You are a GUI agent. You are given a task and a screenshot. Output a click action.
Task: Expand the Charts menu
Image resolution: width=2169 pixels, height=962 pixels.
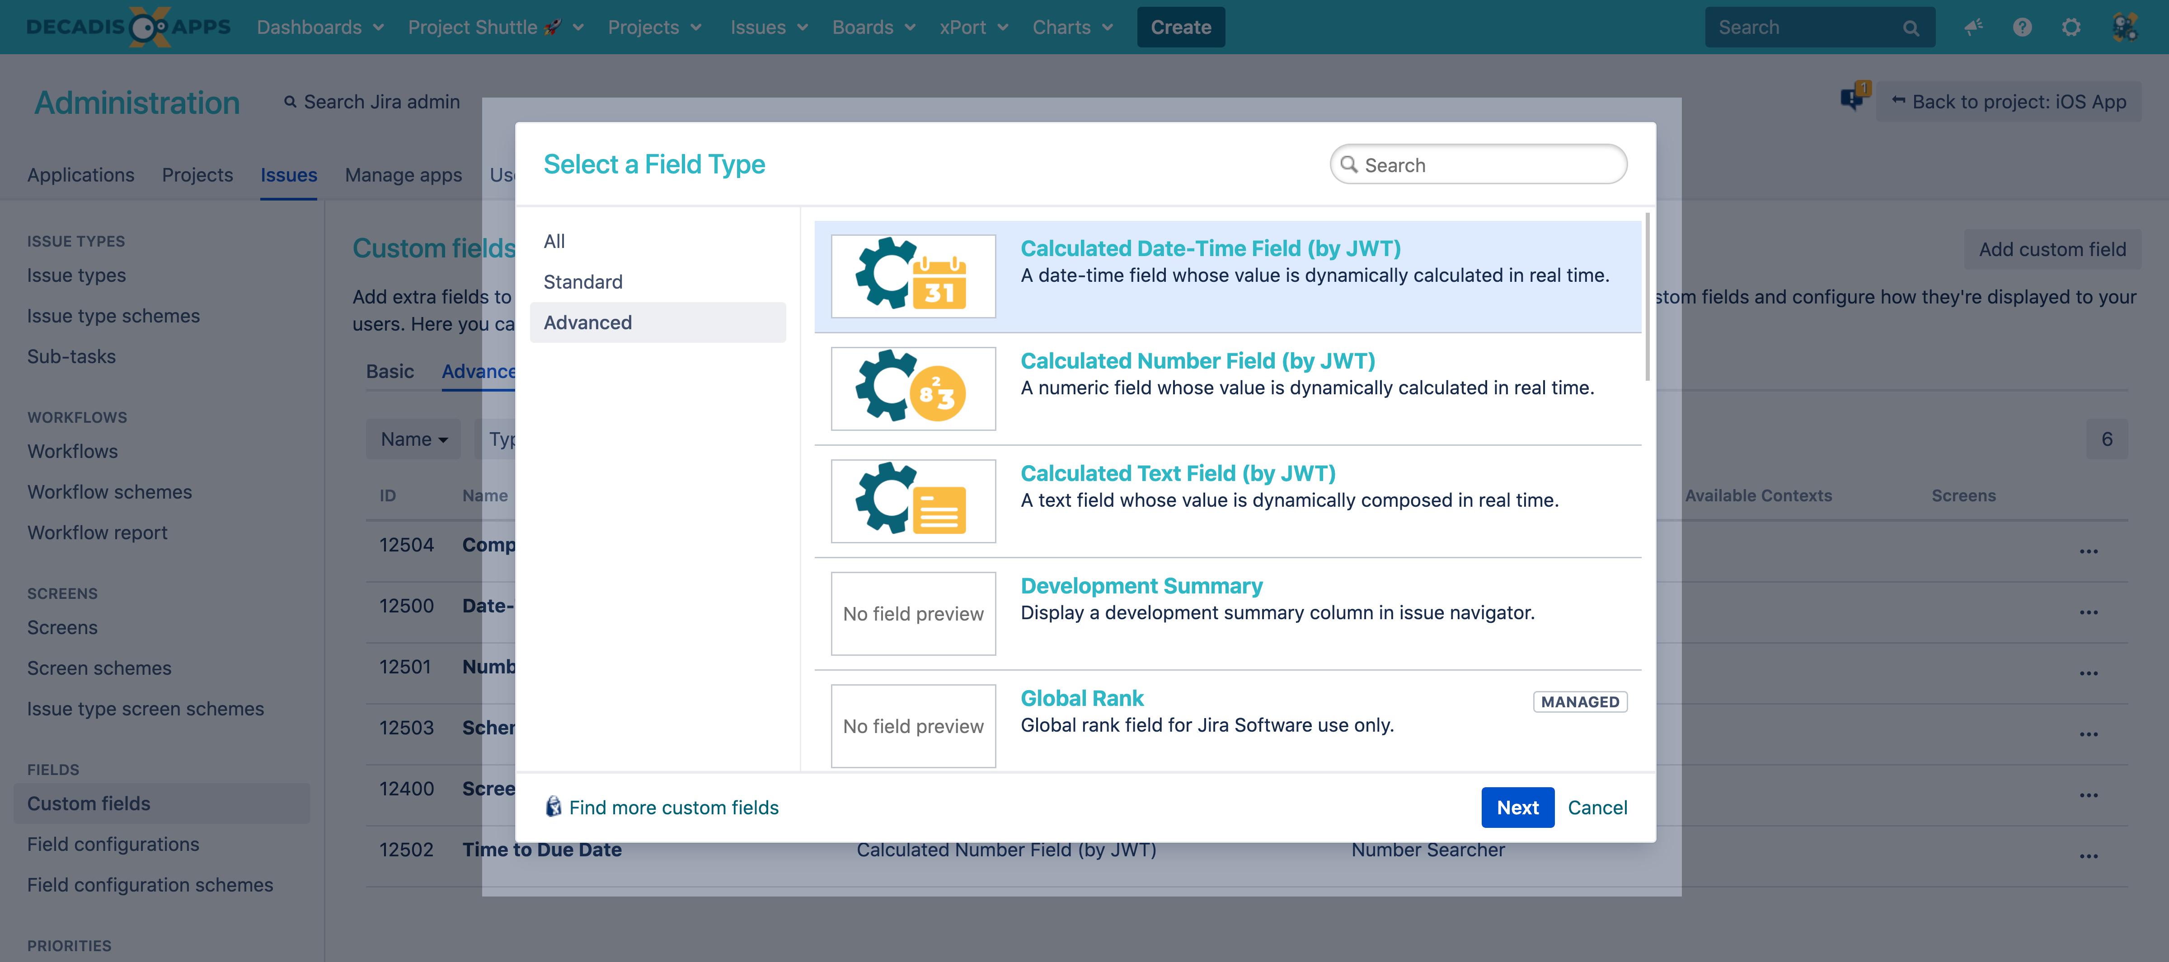pos(1073,27)
